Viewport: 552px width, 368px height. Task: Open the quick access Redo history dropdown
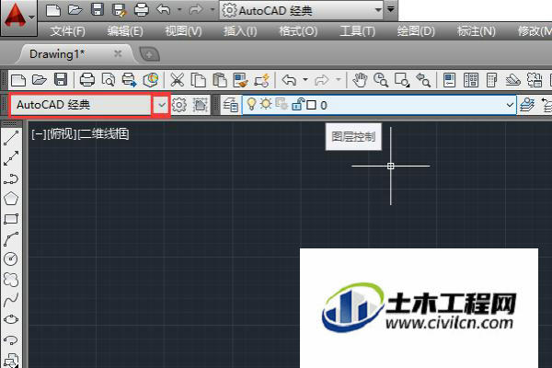[x=213, y=10]
